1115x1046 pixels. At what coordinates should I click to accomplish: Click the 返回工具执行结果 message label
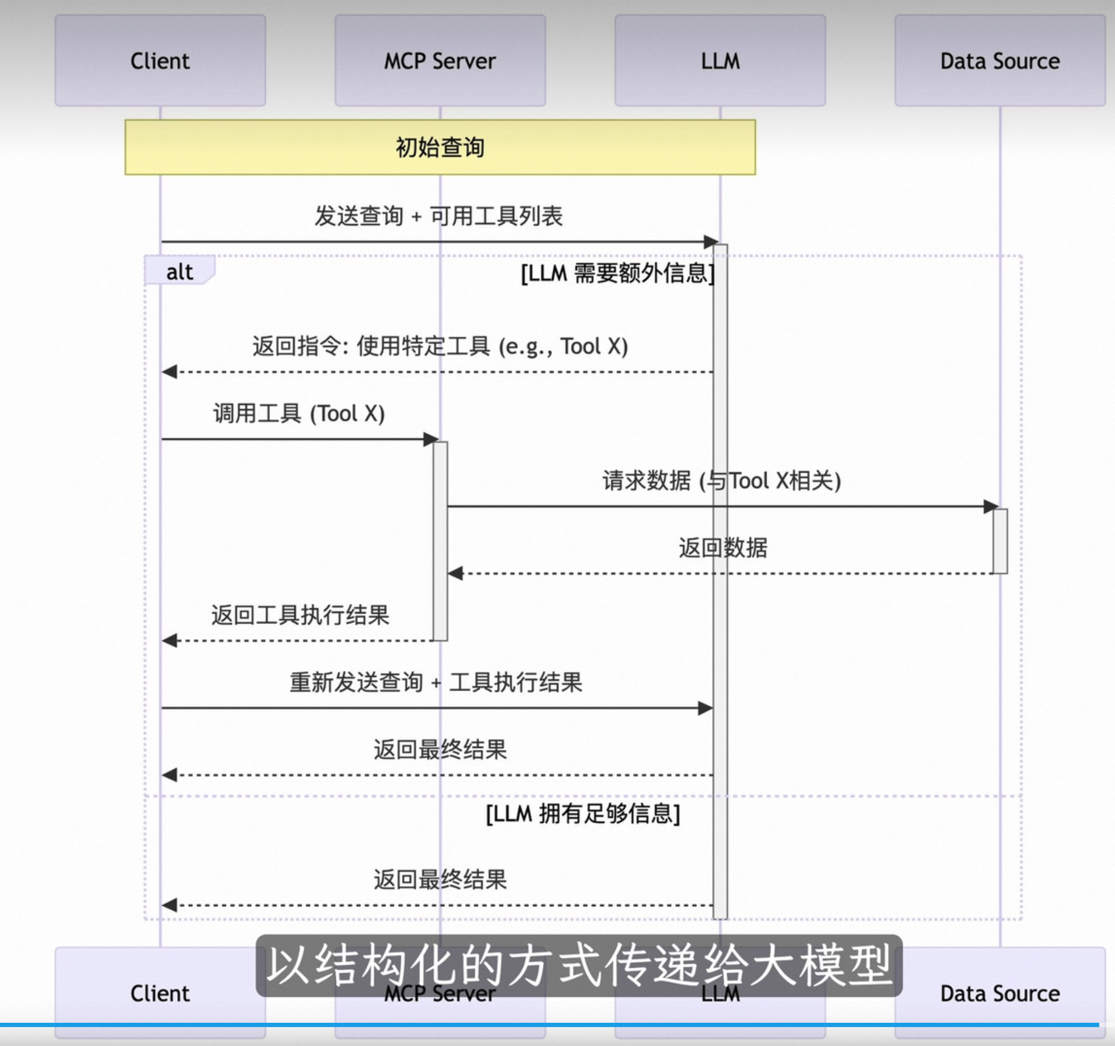pyautogui.click(x=300, y=615)
